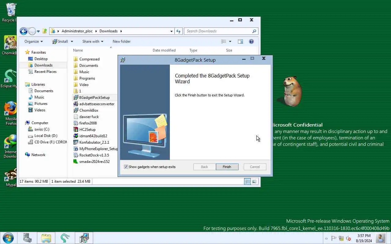
Task: Open the address bar history dropdown
Action: [x=171, y=31]
